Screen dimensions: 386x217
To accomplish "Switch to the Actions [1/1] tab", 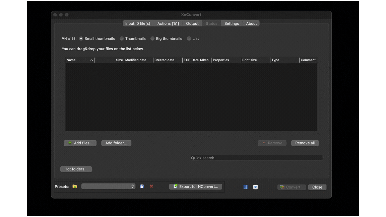I will [168, 23].
